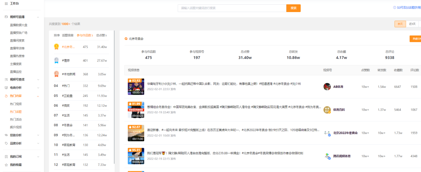The image size is (421, 172).
Task: Open 热门视频 in the sidebar menu
Action: (x=16, y=104)
